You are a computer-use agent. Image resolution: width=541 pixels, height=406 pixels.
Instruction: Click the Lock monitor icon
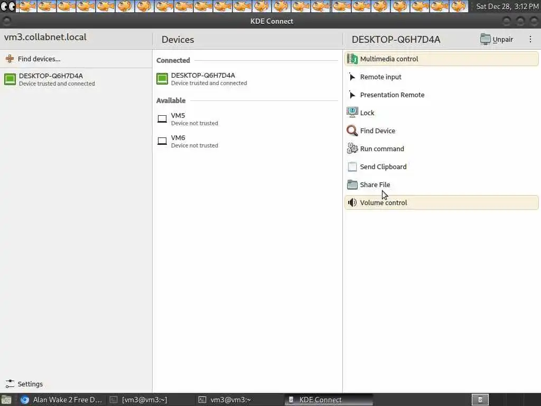tap(352, 113)
